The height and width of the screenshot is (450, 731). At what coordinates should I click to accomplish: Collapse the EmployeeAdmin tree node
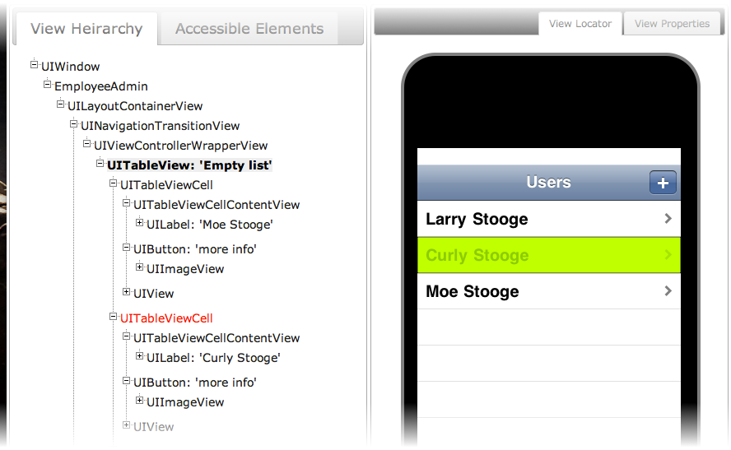pos(47,84)
